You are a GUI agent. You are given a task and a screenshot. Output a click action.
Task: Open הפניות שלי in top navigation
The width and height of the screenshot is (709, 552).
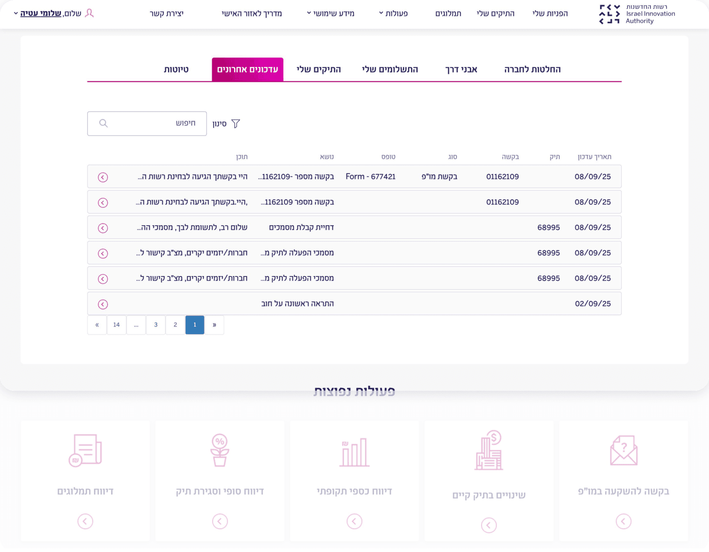[x=550, y=13]
